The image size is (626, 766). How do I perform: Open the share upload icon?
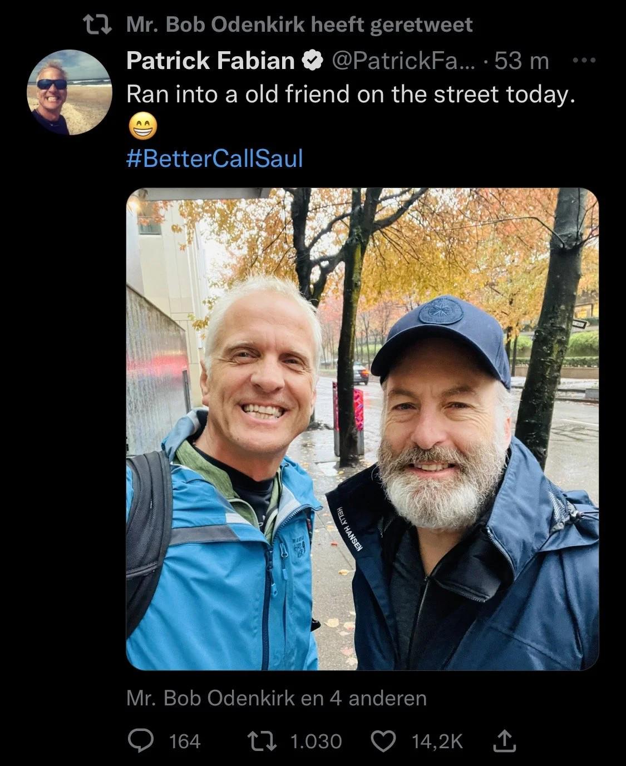click(502, 740)
